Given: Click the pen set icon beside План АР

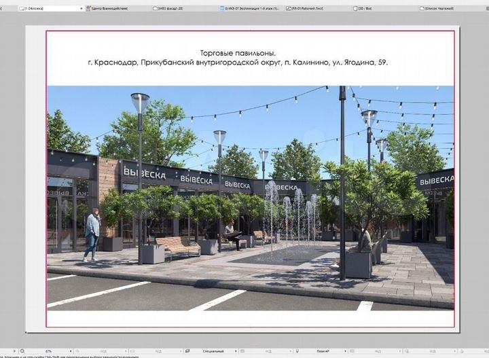Looking at the screenshot, I should pyautogui.click(x=297, y=351).
